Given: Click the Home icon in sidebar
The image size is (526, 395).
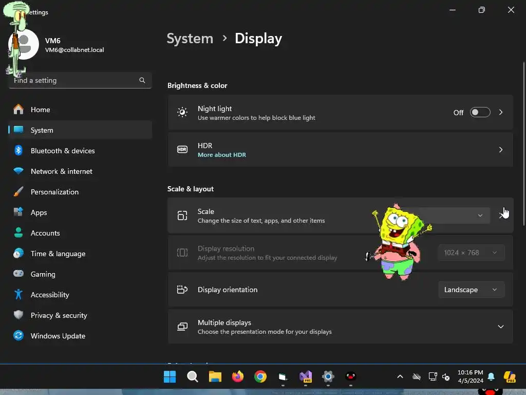Looking at the screenshot, I should pyautogui.click(x=18, y=109).
